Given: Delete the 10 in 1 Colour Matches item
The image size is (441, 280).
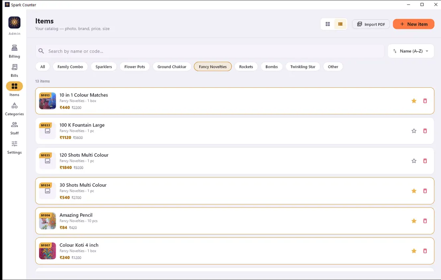Looking at the screenshot, I should pyautogui.click(x=425, y=101).
